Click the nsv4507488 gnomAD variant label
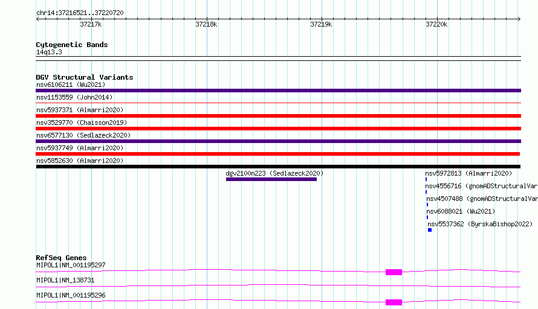 pyautogui.click(x=482, y=199)
